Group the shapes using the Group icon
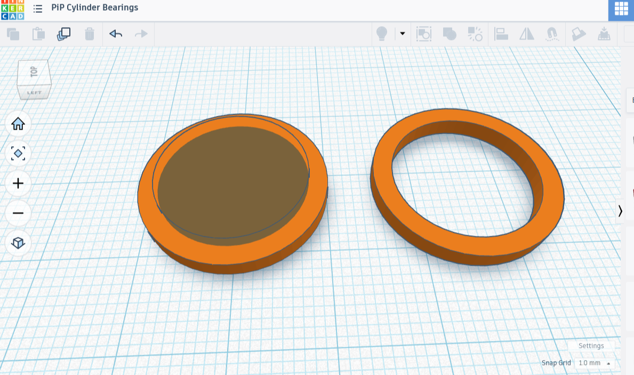This screenshot has height=375, width=634. (x=450, y=34)
